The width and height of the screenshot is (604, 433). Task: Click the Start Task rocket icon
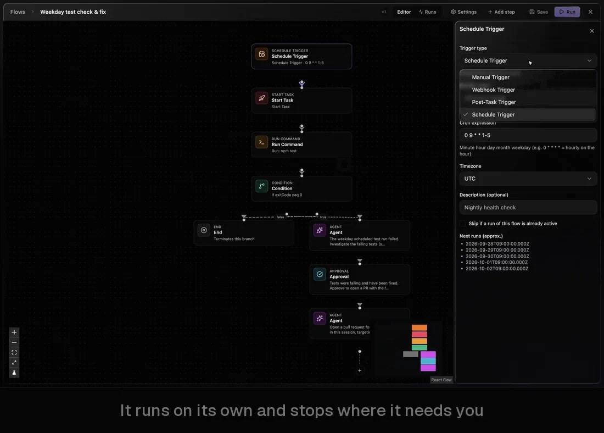(261, 98)
